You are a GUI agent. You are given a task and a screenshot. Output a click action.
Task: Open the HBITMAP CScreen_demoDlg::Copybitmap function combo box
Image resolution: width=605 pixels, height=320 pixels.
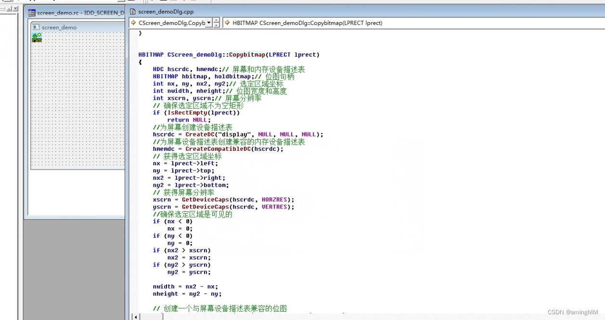(414, 23)
